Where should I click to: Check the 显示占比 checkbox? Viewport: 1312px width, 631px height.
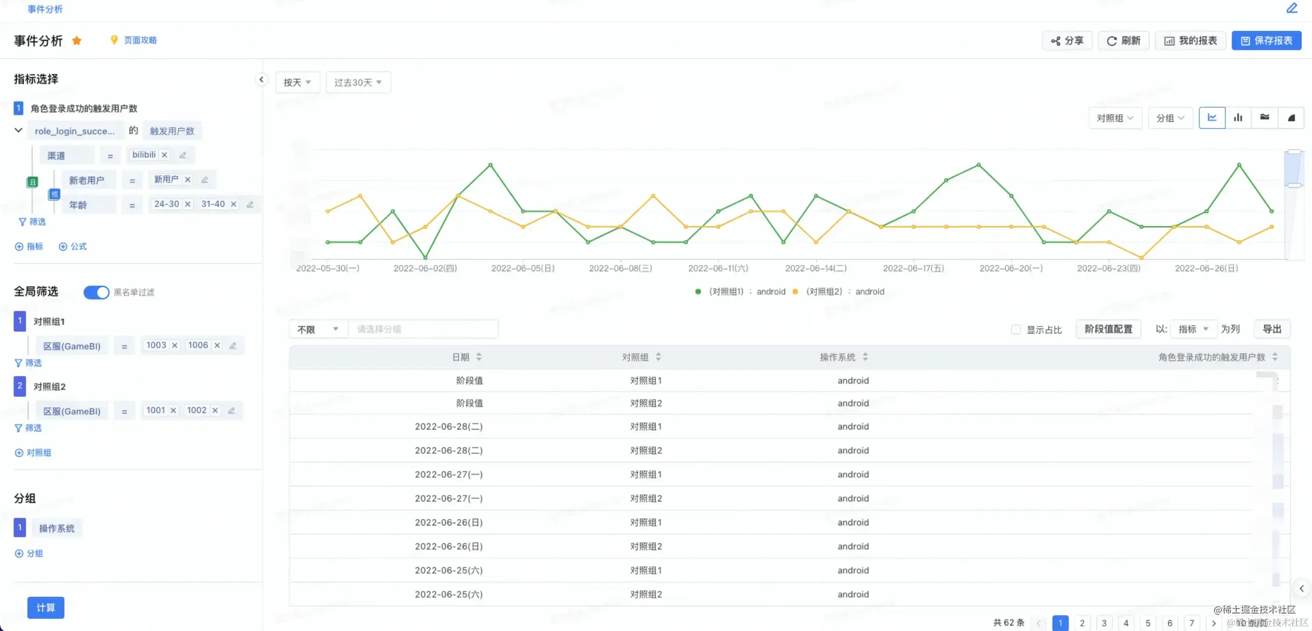pyautogui.click(x=1016, y=330)
